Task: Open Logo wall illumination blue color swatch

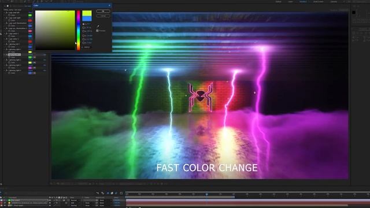Action: pyautogui.click(x=30, y=25)
